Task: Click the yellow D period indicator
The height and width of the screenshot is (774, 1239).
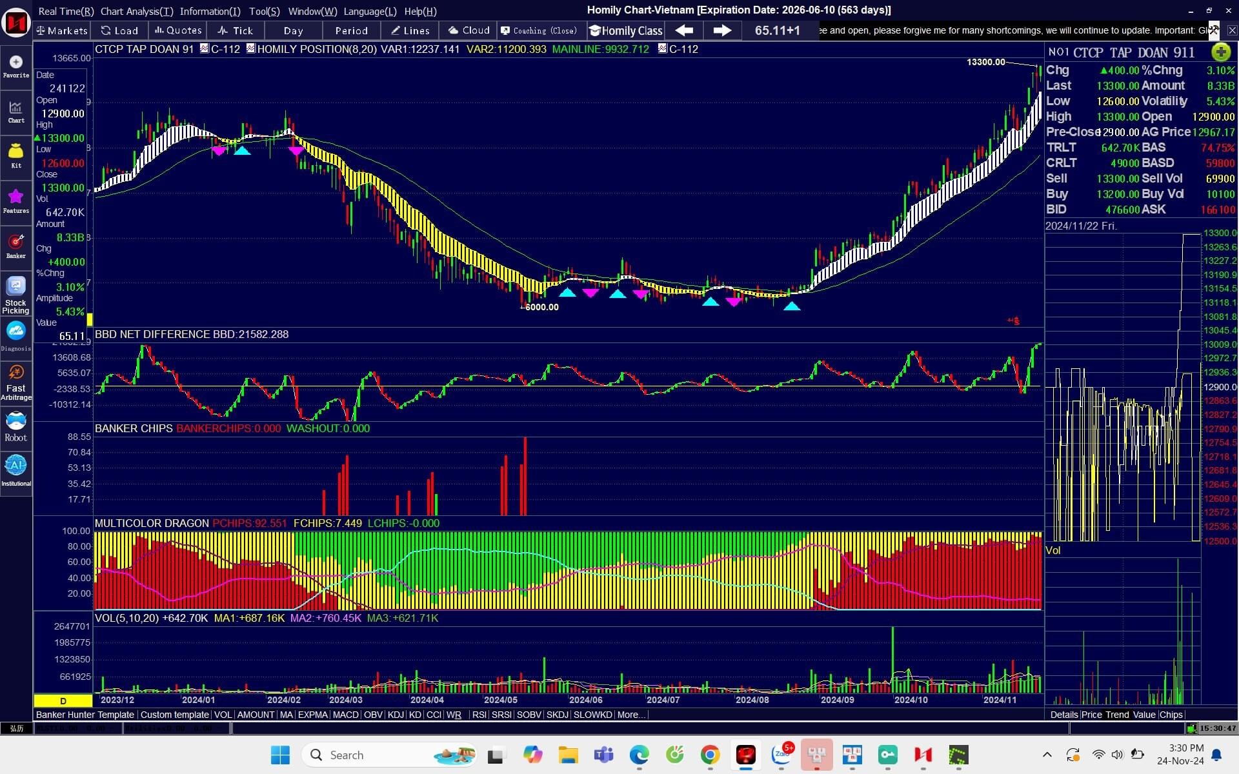Action: click(x=63, y=700)
